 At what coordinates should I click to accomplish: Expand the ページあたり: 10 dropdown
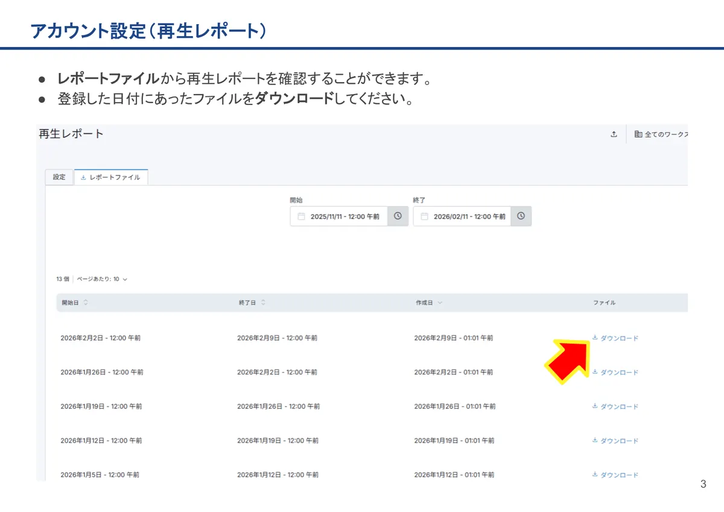tap(102, 279)
